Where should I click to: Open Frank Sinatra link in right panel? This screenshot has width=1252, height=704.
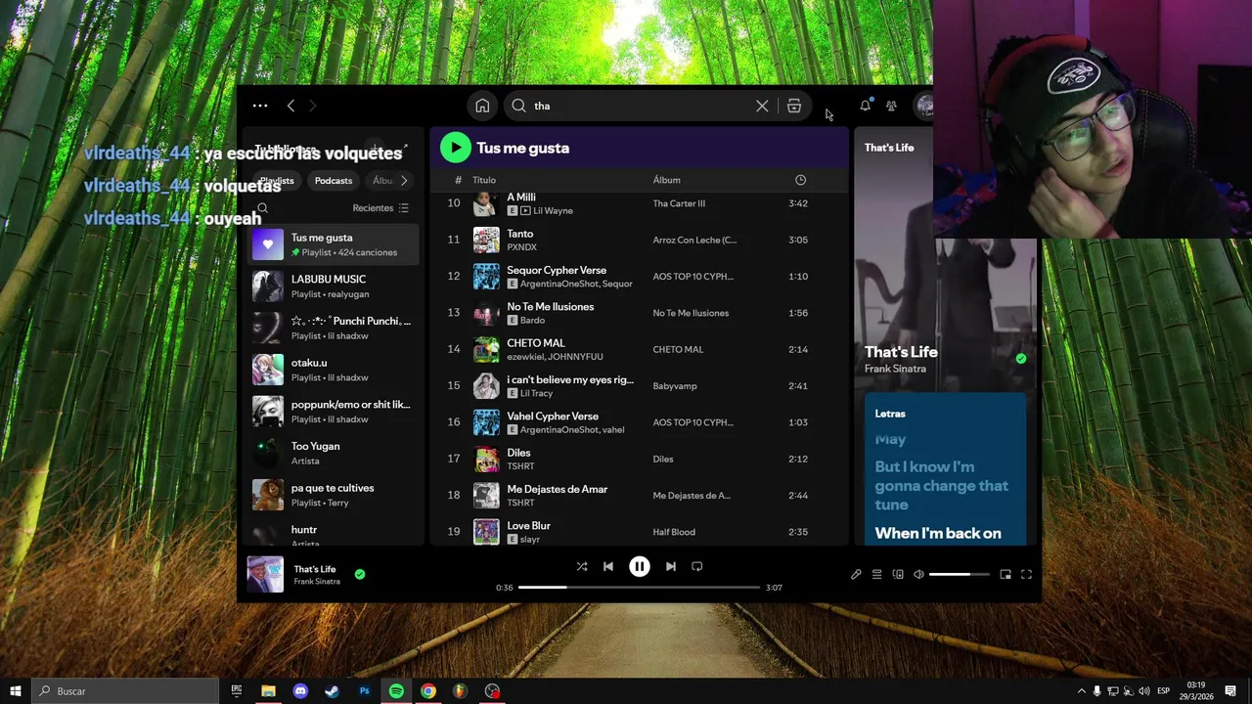pos(895,369)
